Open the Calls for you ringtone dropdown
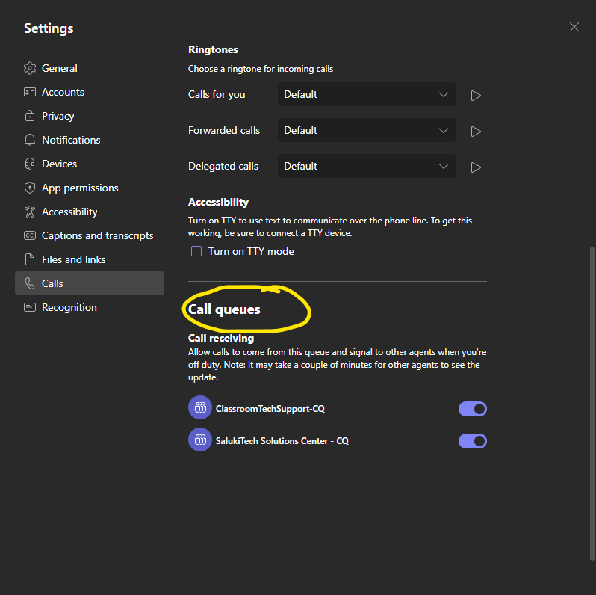 point(367,94)
